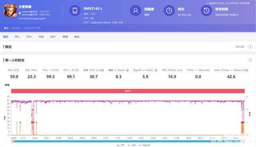Click the 王者荣耀 game app icon

(10, 11)
